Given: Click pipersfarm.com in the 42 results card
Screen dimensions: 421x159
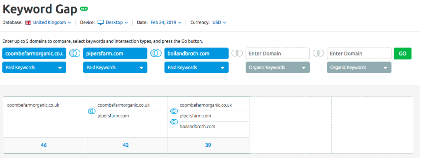Looking at the screenshot, I should 113,116.
